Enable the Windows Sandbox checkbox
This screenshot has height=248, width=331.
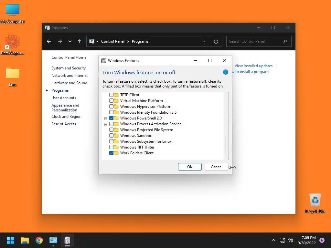point(111,135)
